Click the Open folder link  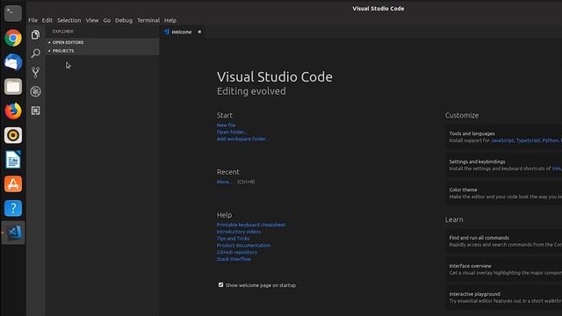point(232,132)
